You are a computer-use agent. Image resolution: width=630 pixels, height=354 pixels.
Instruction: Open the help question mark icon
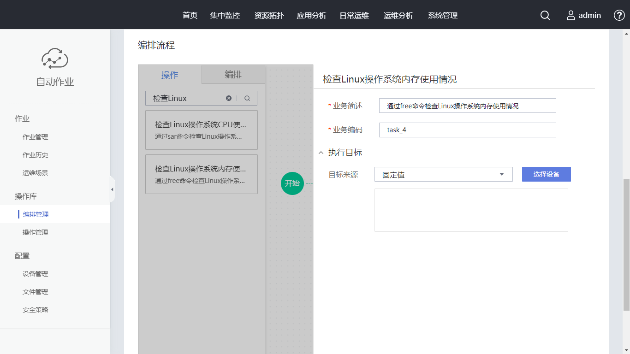coord(619,15)
